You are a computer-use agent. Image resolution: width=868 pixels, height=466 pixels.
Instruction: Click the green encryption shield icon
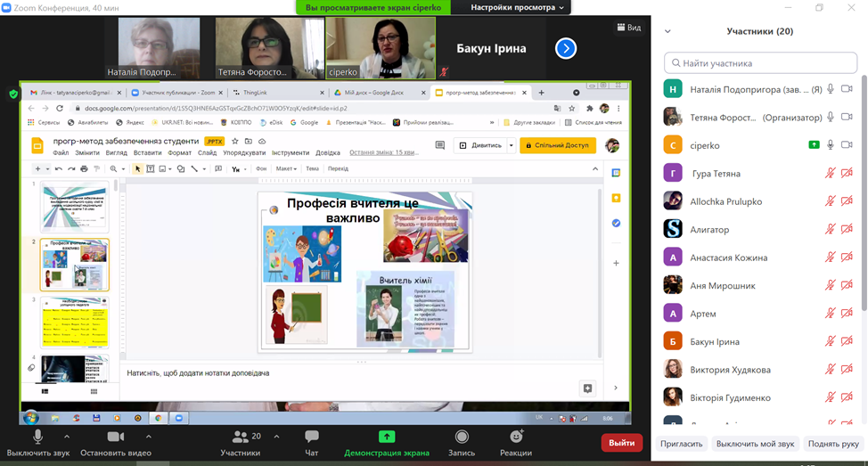tap(13, 93)
